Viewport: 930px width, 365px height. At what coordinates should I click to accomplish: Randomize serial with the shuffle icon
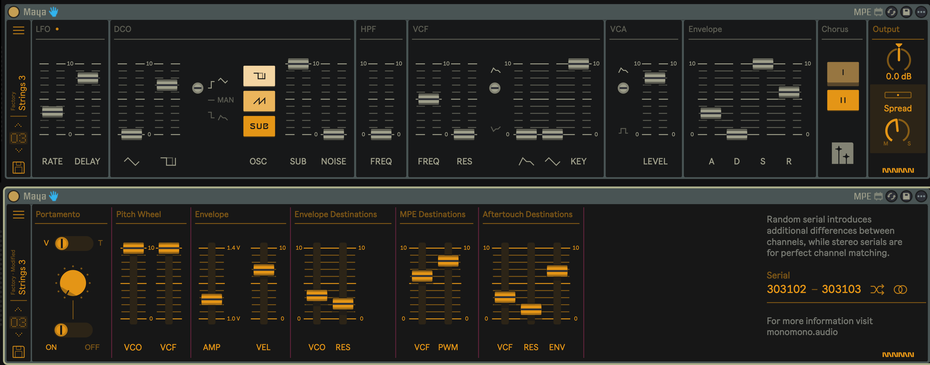click(877, 289)
